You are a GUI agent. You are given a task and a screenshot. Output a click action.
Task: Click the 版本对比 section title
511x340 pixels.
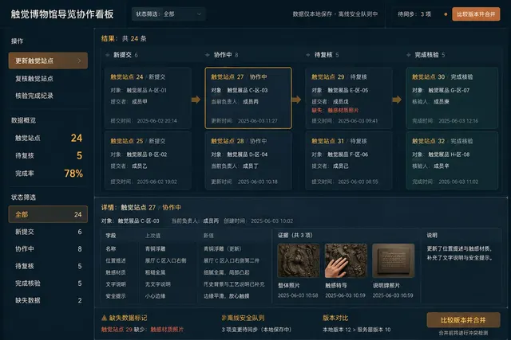[x=335, y=318]
